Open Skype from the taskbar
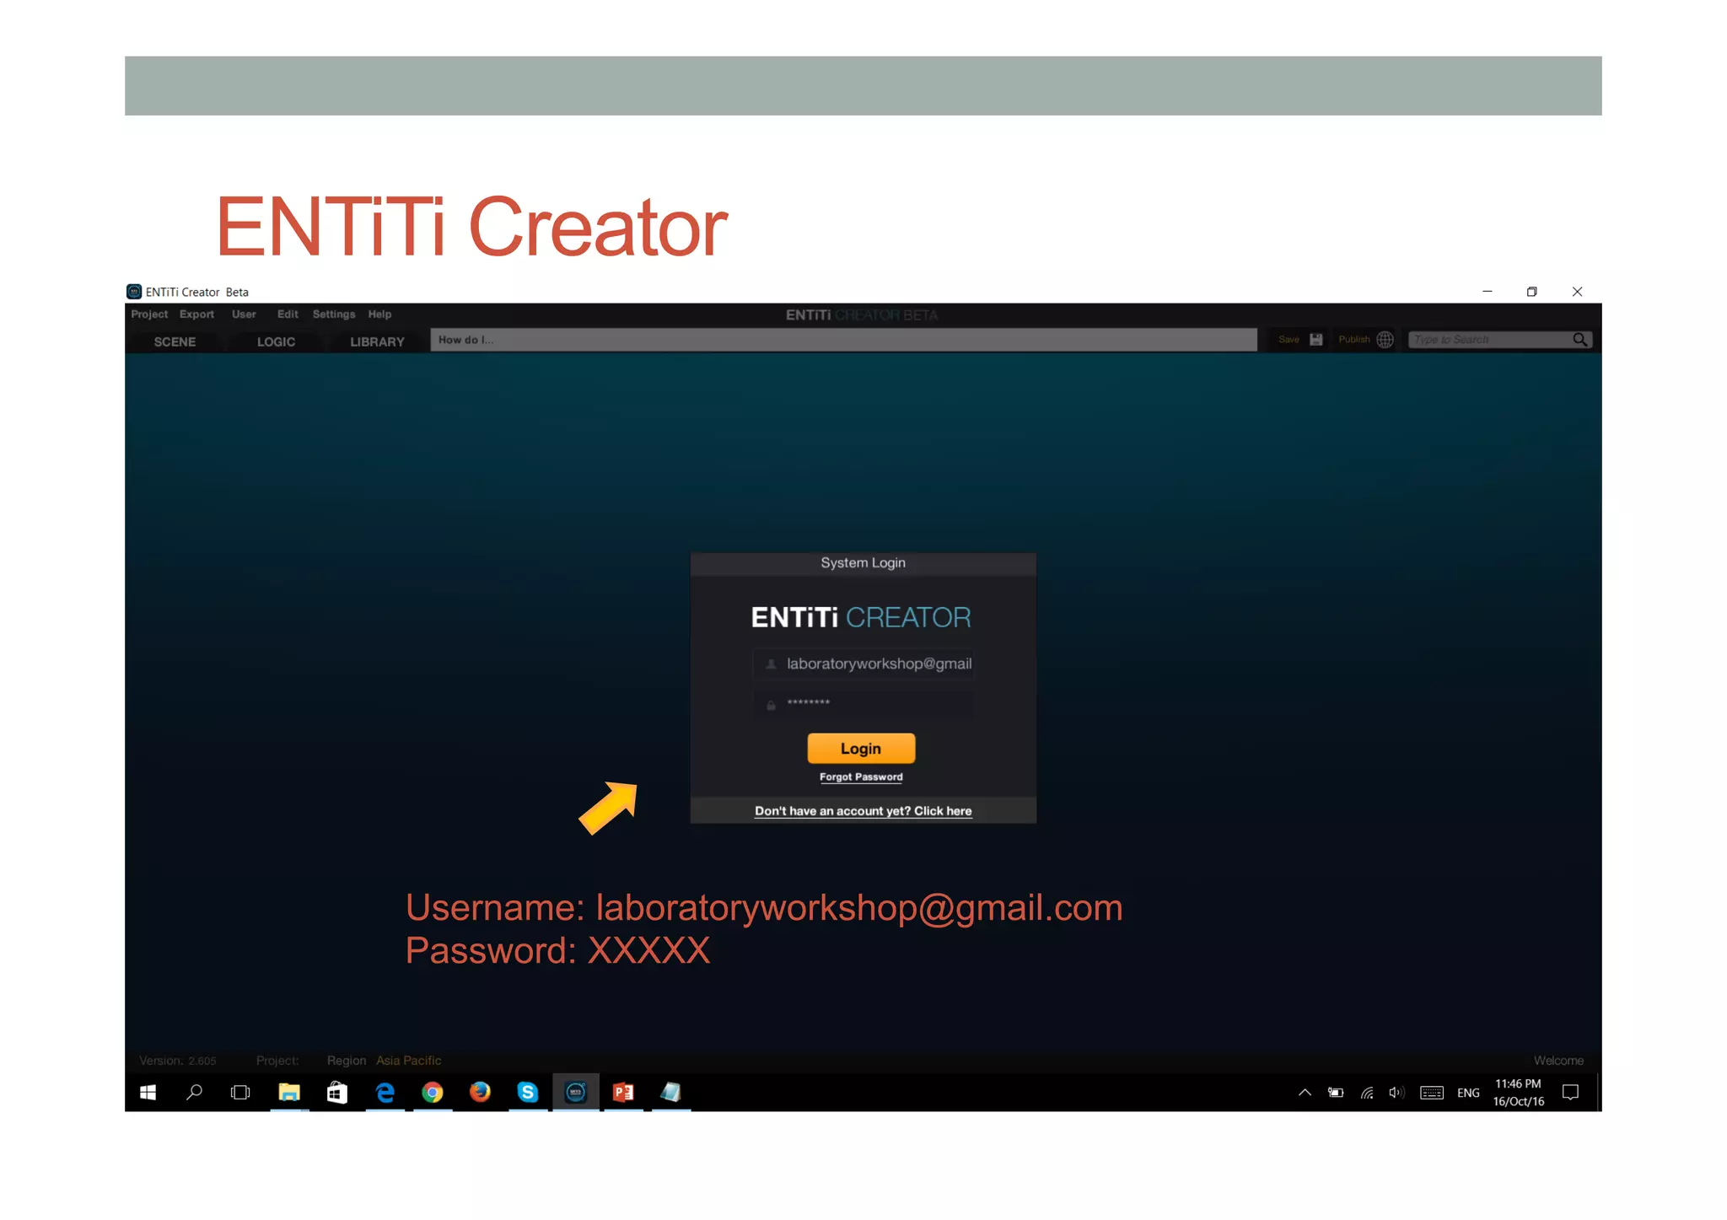This screenshot has height=1220, width=1727. (x=528, y=1093)
